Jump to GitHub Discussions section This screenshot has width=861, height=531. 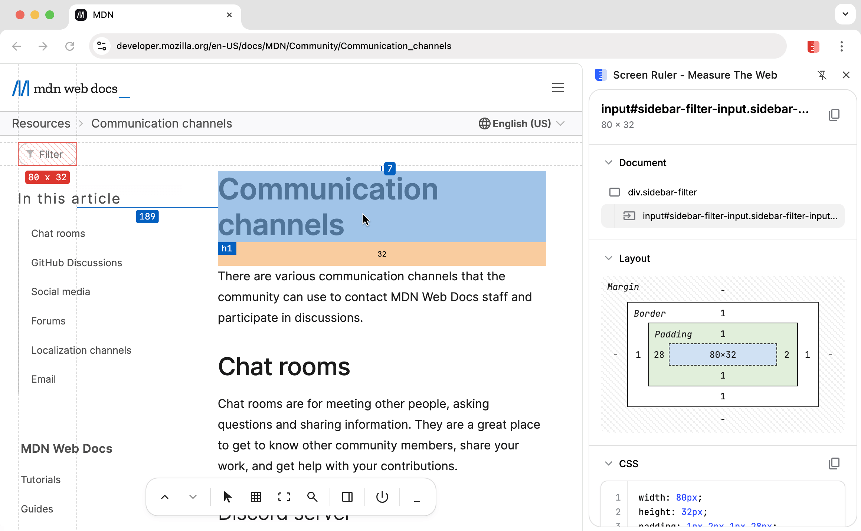click(77, 263)
